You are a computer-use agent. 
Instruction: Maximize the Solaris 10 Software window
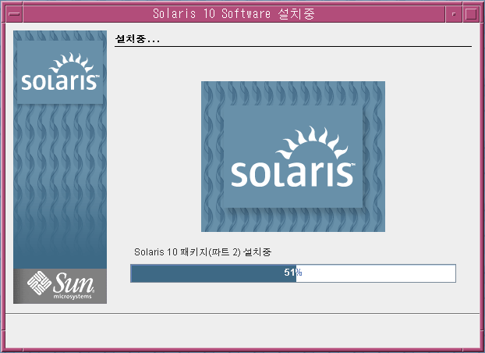(x=471, y=14)
